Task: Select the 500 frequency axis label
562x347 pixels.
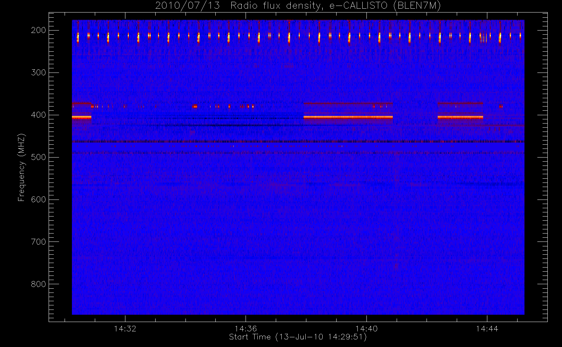Action: tap(39, 157)
